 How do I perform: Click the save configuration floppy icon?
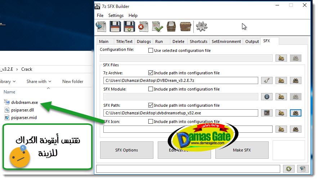(115, 26)
